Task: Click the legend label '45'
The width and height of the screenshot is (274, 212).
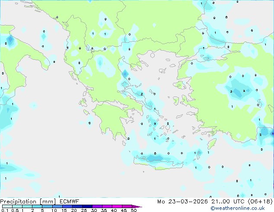Action: click(124, 210)
